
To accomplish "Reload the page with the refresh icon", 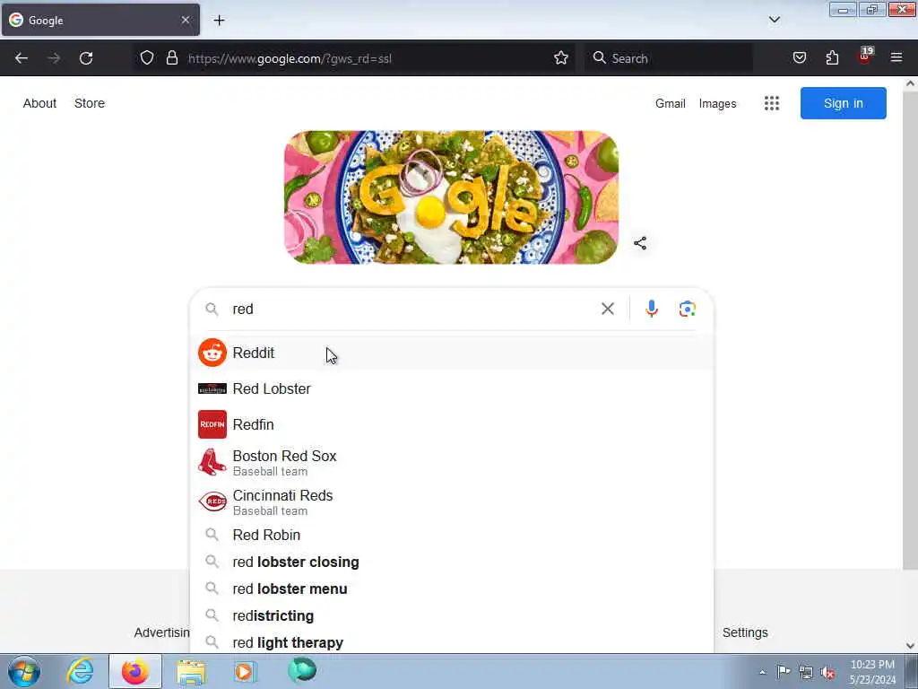I will (x=86, y=58).
